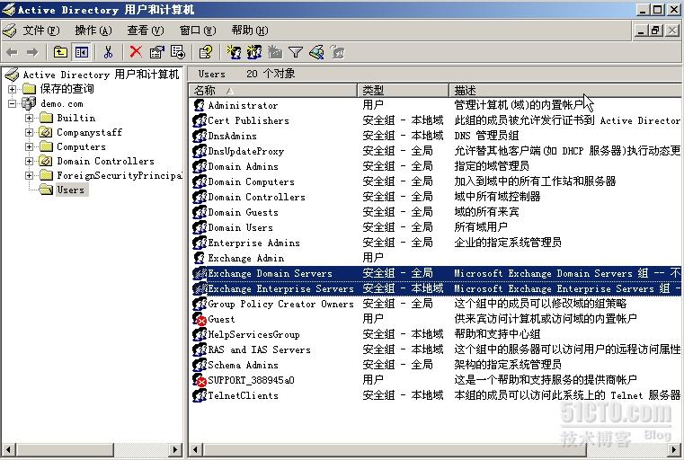Sort by the 名称 column header
Viewport: 684px width, 460px height.
[273, 90]
